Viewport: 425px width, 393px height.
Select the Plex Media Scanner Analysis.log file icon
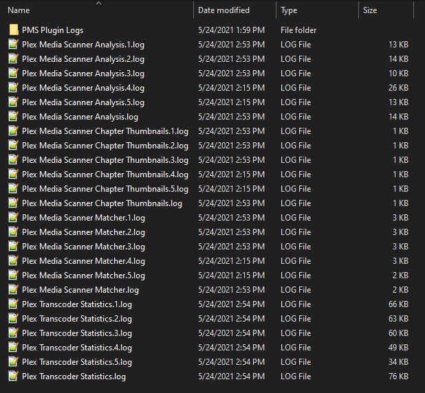pos(14,117)
